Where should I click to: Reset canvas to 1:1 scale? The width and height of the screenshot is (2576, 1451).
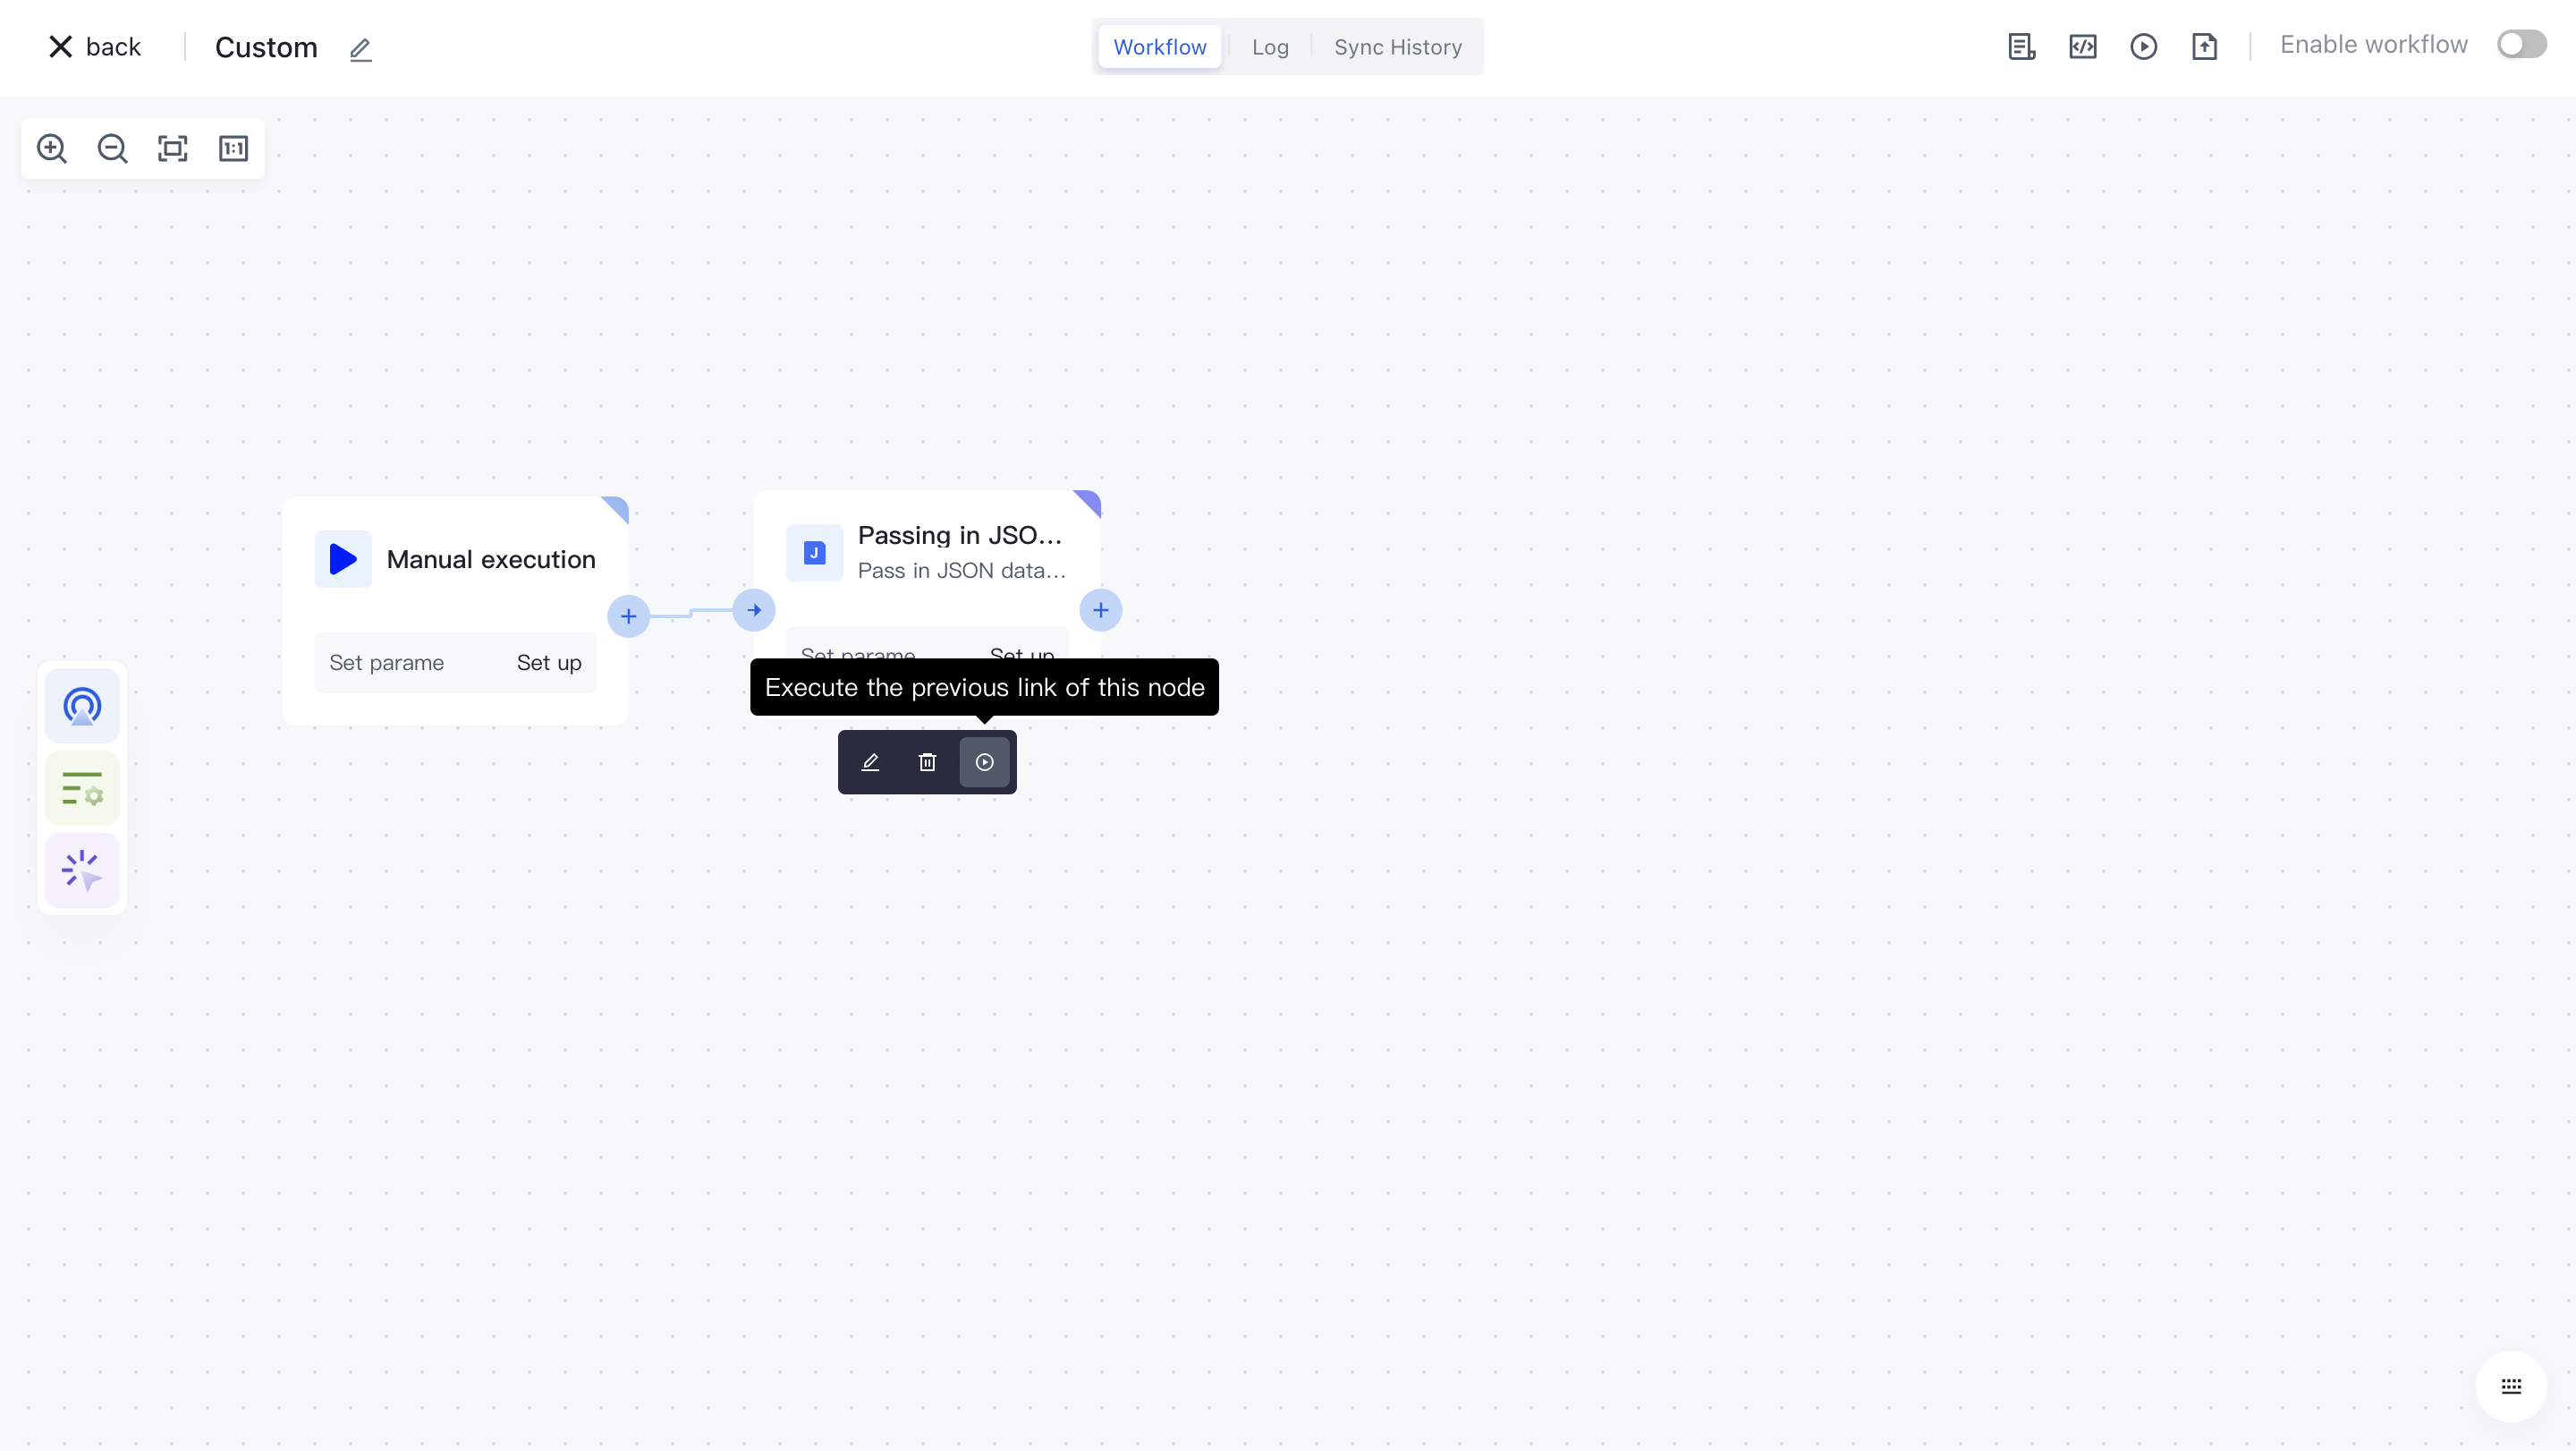coord(233,148)
